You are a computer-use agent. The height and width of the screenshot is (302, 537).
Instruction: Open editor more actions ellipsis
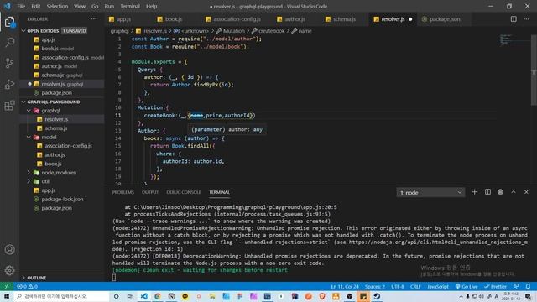click(x=526, y=19)
